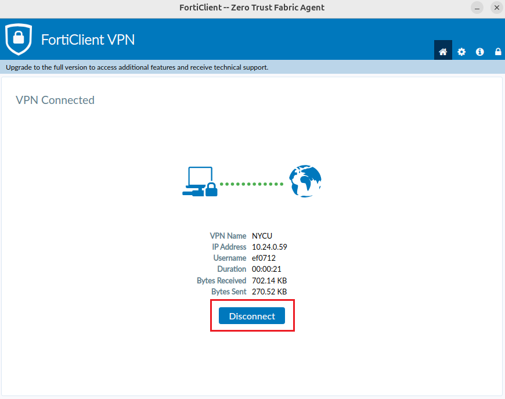The width and height of the screenshot is (505, 399).
Task: Click the Disconnect button
Action: [x=252, y=316]
